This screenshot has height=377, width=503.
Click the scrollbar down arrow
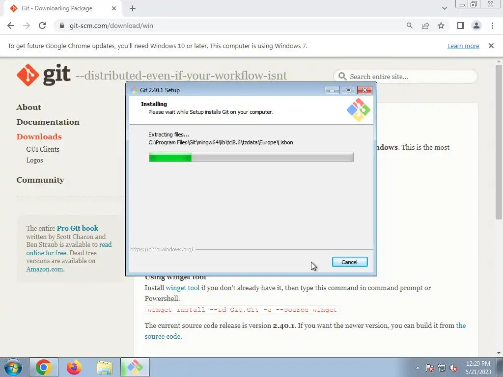[499, 353]
